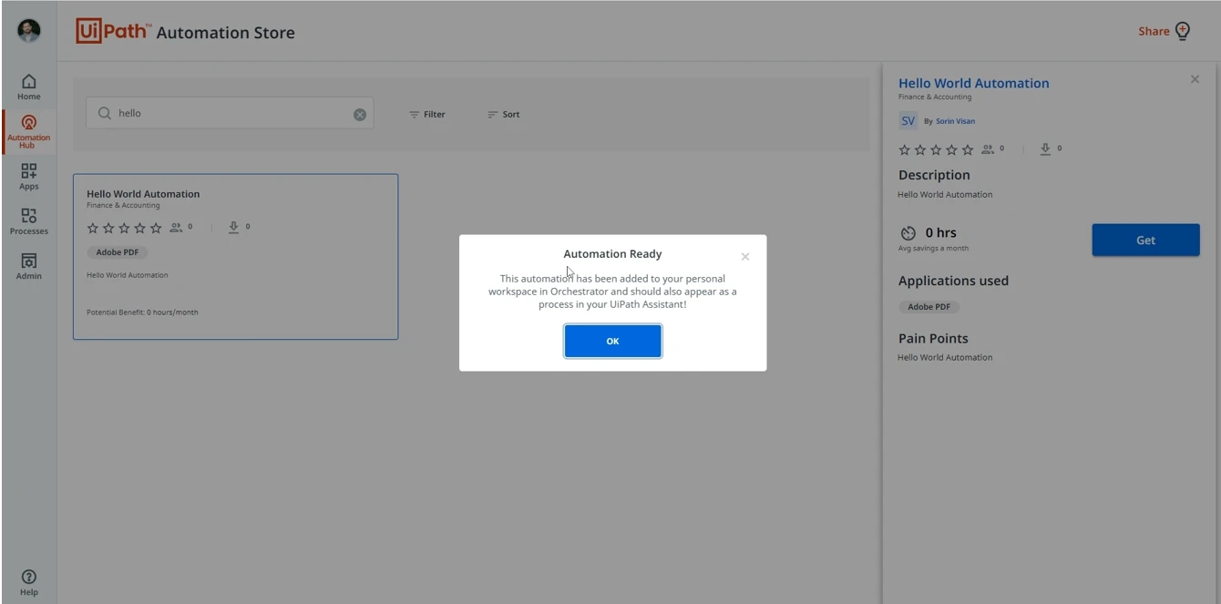Open Processes in sidebar
1221x604 pixels.
point(29,221)
